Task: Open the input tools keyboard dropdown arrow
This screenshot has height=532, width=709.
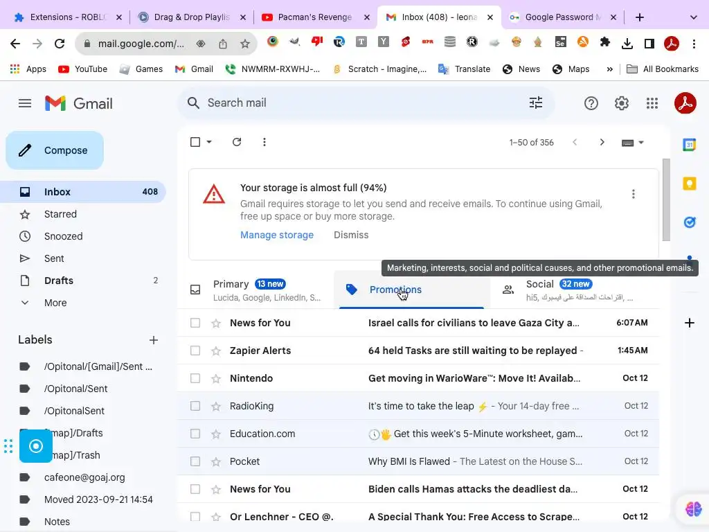Action: (640, 143)
